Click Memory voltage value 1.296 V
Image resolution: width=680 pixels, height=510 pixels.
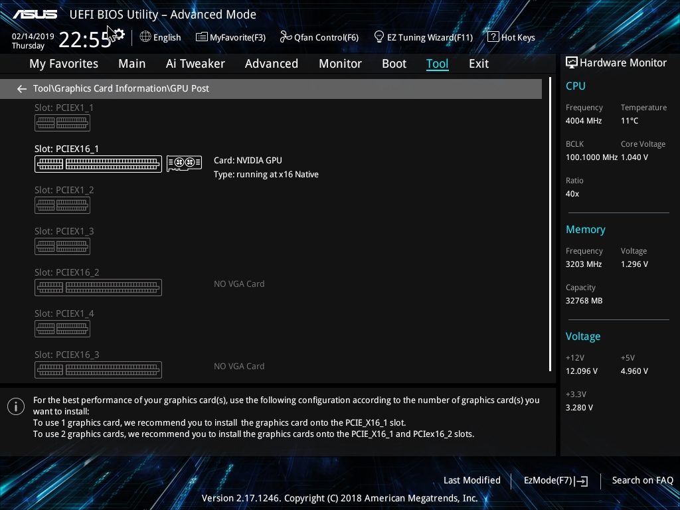[x=634, y=264]
